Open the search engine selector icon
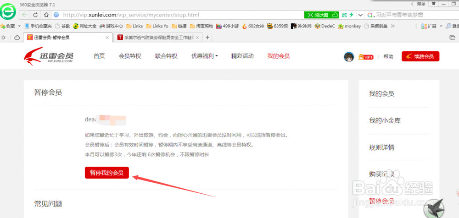This screenshot has height=218, width=459. [370, 15]
